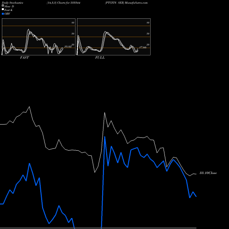
Task: Select the 'OBV' legend label
Action: click(x=7, y=14)
